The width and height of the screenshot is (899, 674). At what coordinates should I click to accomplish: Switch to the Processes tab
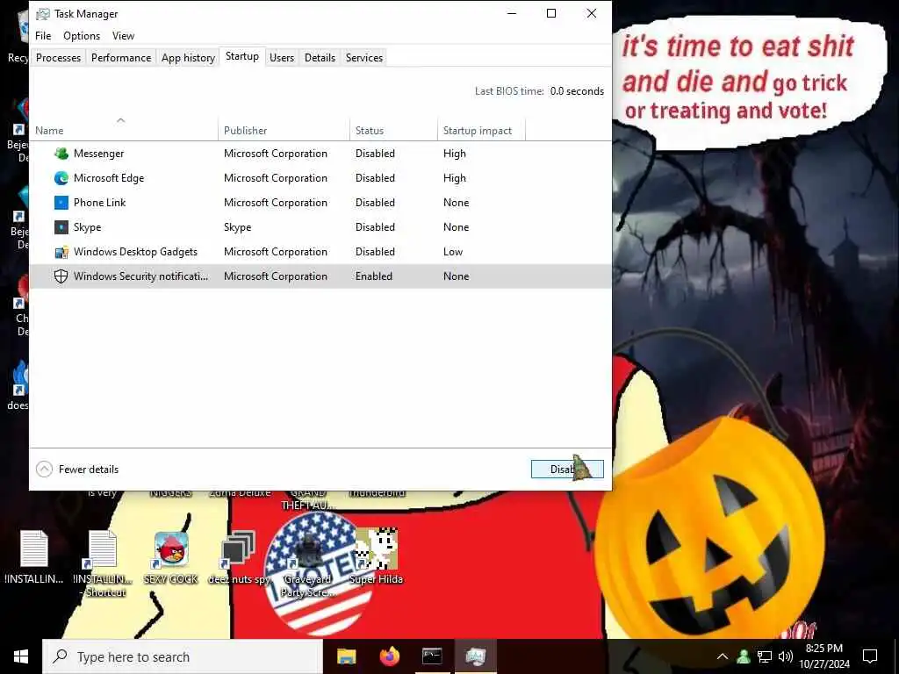(x=59, y=58)
